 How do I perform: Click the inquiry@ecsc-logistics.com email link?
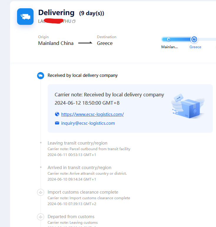(x=88, y=123)
